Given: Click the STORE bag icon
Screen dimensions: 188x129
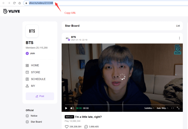Looking at the screenshot, I should tap(27, 72).
